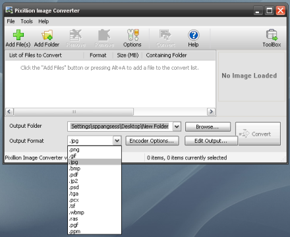Click the Add Folder toolbar icon

[47, 35]
